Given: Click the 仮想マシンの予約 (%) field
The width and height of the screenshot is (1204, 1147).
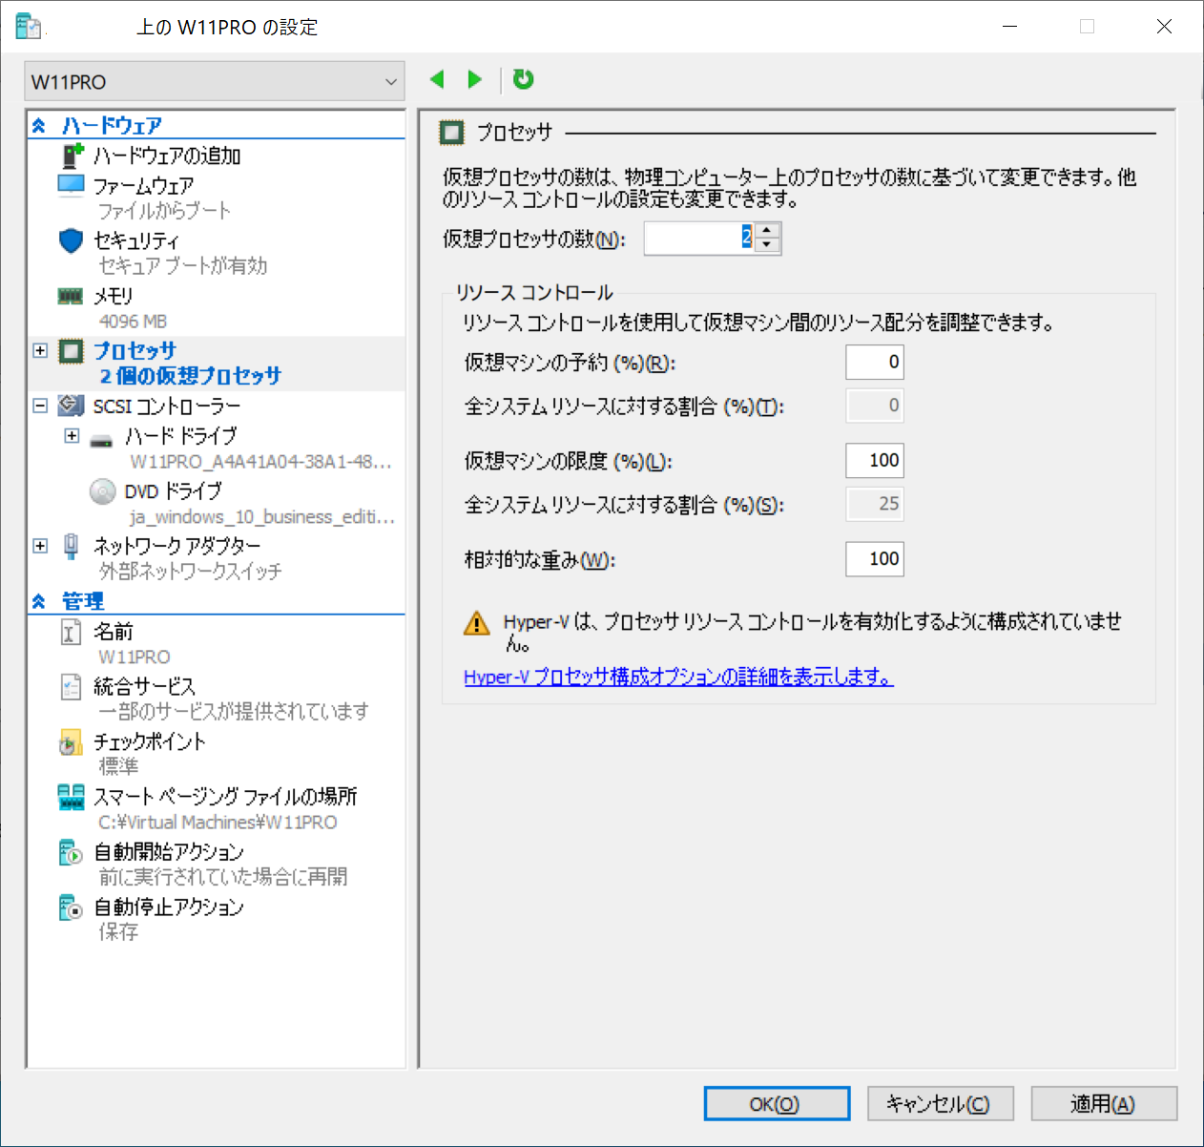Looking at the screenshot, I should point(875,362).
